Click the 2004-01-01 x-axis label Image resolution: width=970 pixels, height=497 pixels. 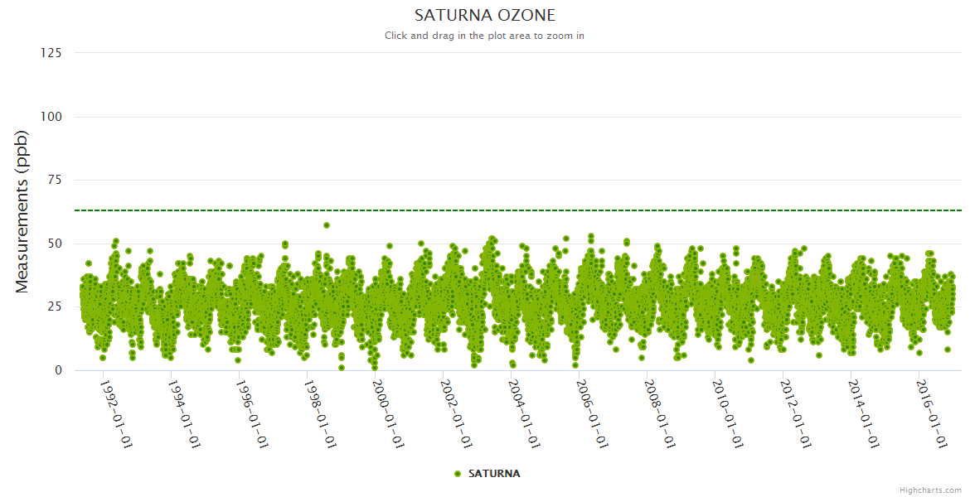point(524,414)
